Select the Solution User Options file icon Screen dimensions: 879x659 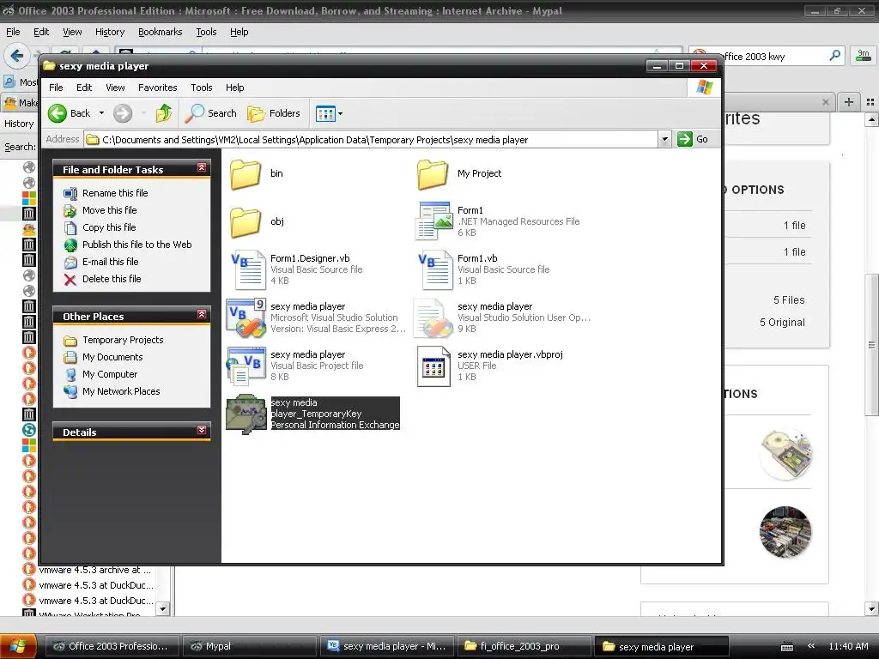[433, 317]
